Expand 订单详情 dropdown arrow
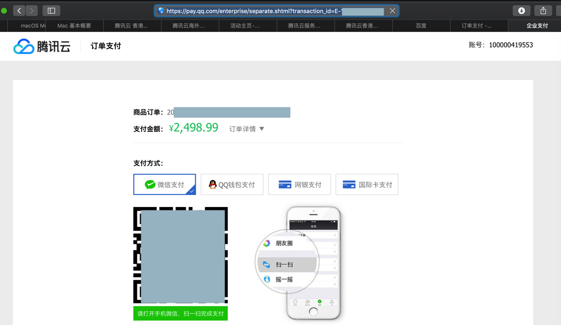 pos(262,129)
